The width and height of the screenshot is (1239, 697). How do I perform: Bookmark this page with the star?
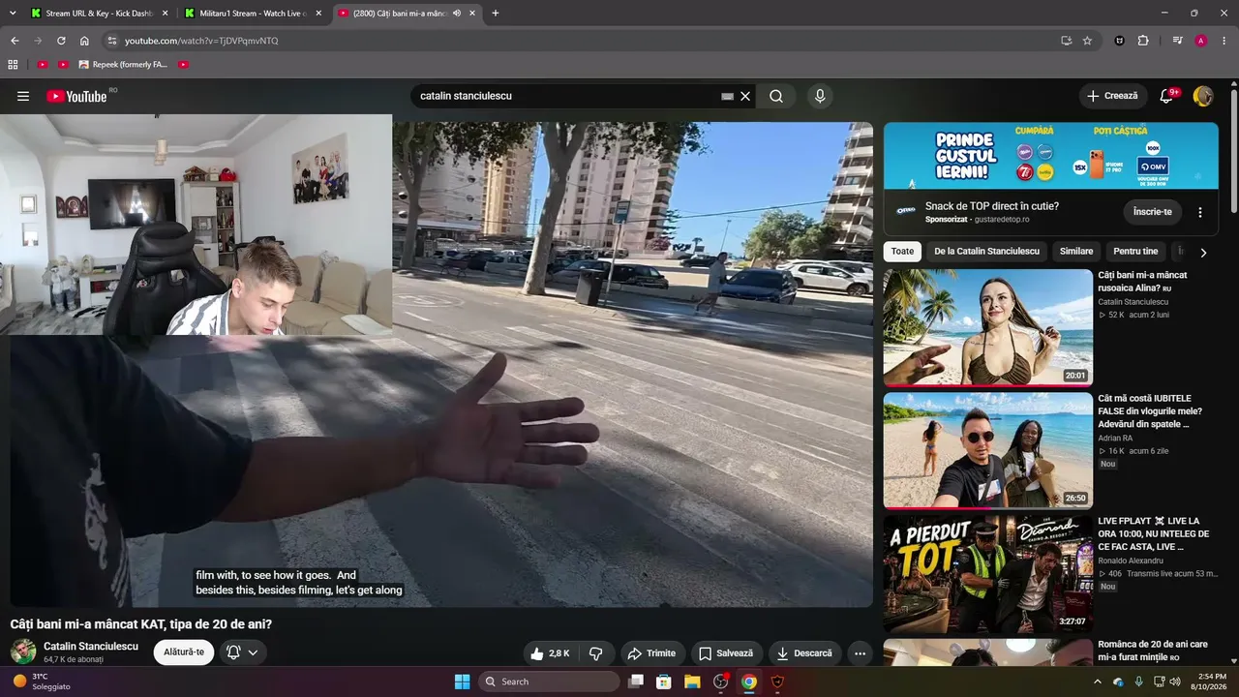coord(1087,41)
